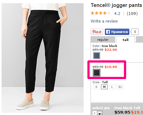Click the Tencel jogger pants title
Image resolution: width=143 pixels, height=115 pixels.
pyautogui.click(x=116, y=5)
